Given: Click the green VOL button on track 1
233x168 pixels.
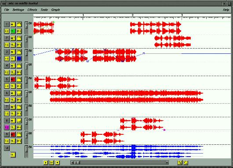Looking at the screenshot, I should [13, 31].
